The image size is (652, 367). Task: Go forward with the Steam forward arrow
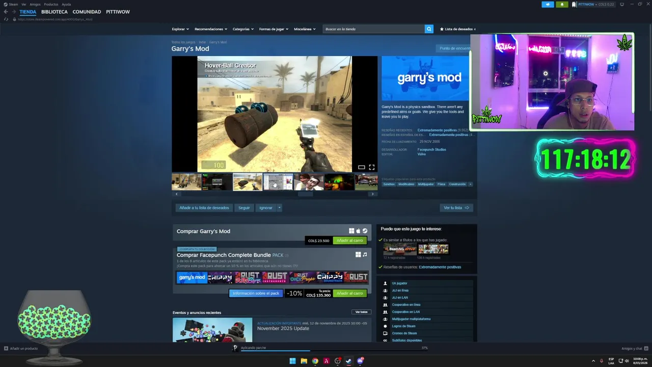pos(13,12)
